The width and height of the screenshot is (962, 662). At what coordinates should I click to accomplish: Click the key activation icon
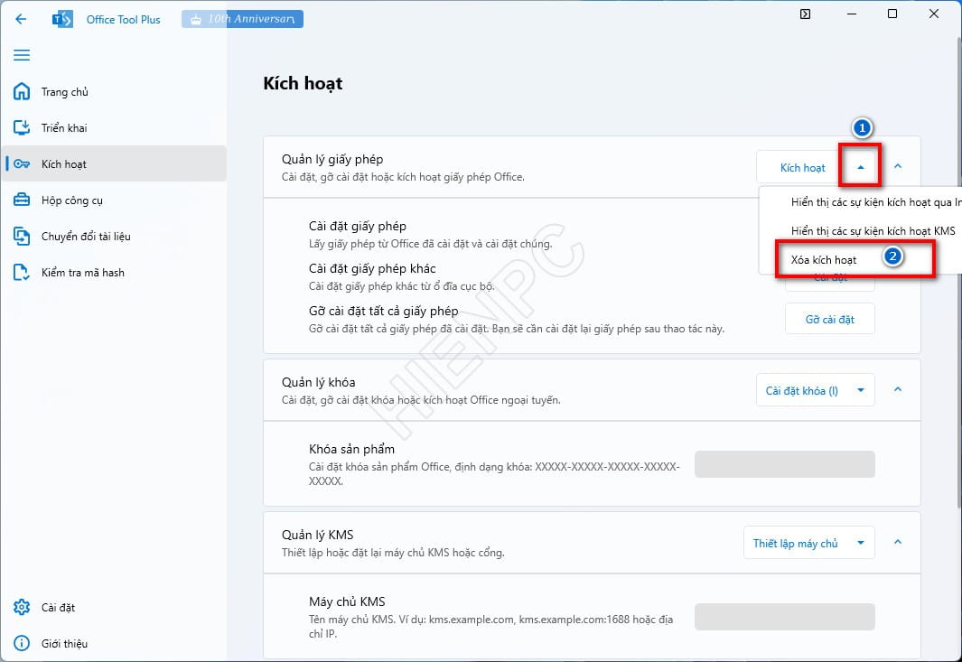tap(22, 163)
